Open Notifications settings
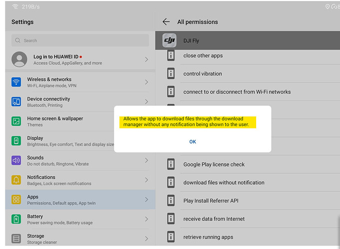Image resolution: width=340 pixels, height=249 pixels. (80, 180)
